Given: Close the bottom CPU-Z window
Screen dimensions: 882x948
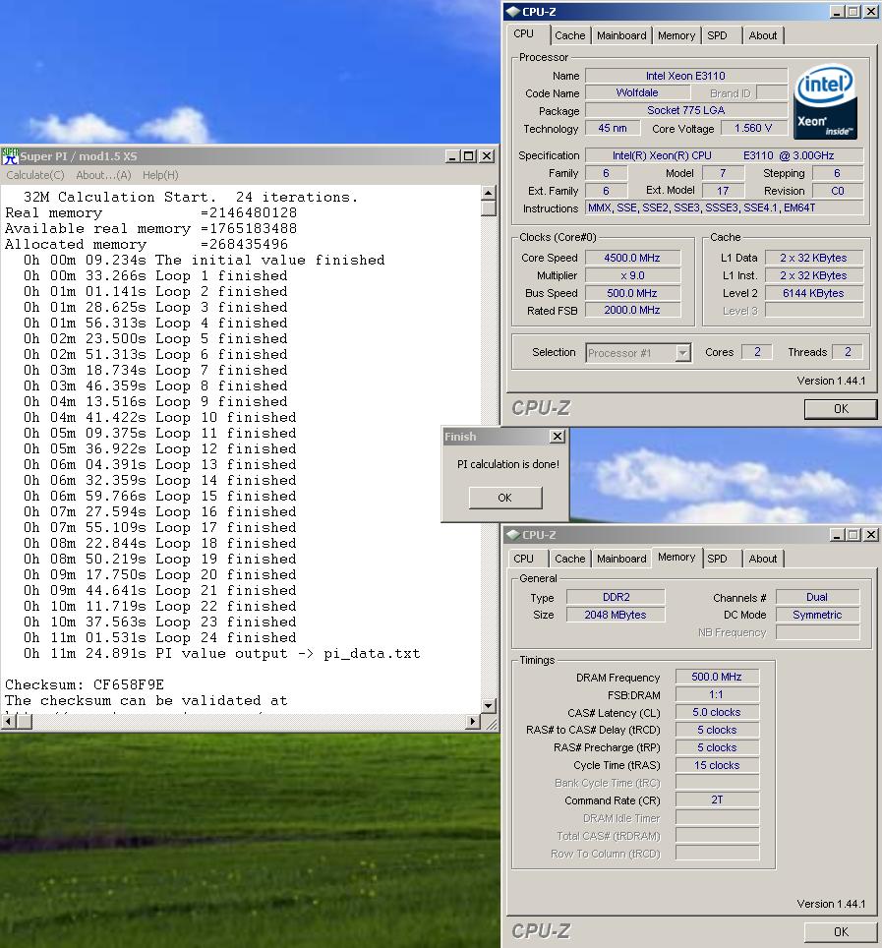Looking at the screenshot, I should pos(871,534).
